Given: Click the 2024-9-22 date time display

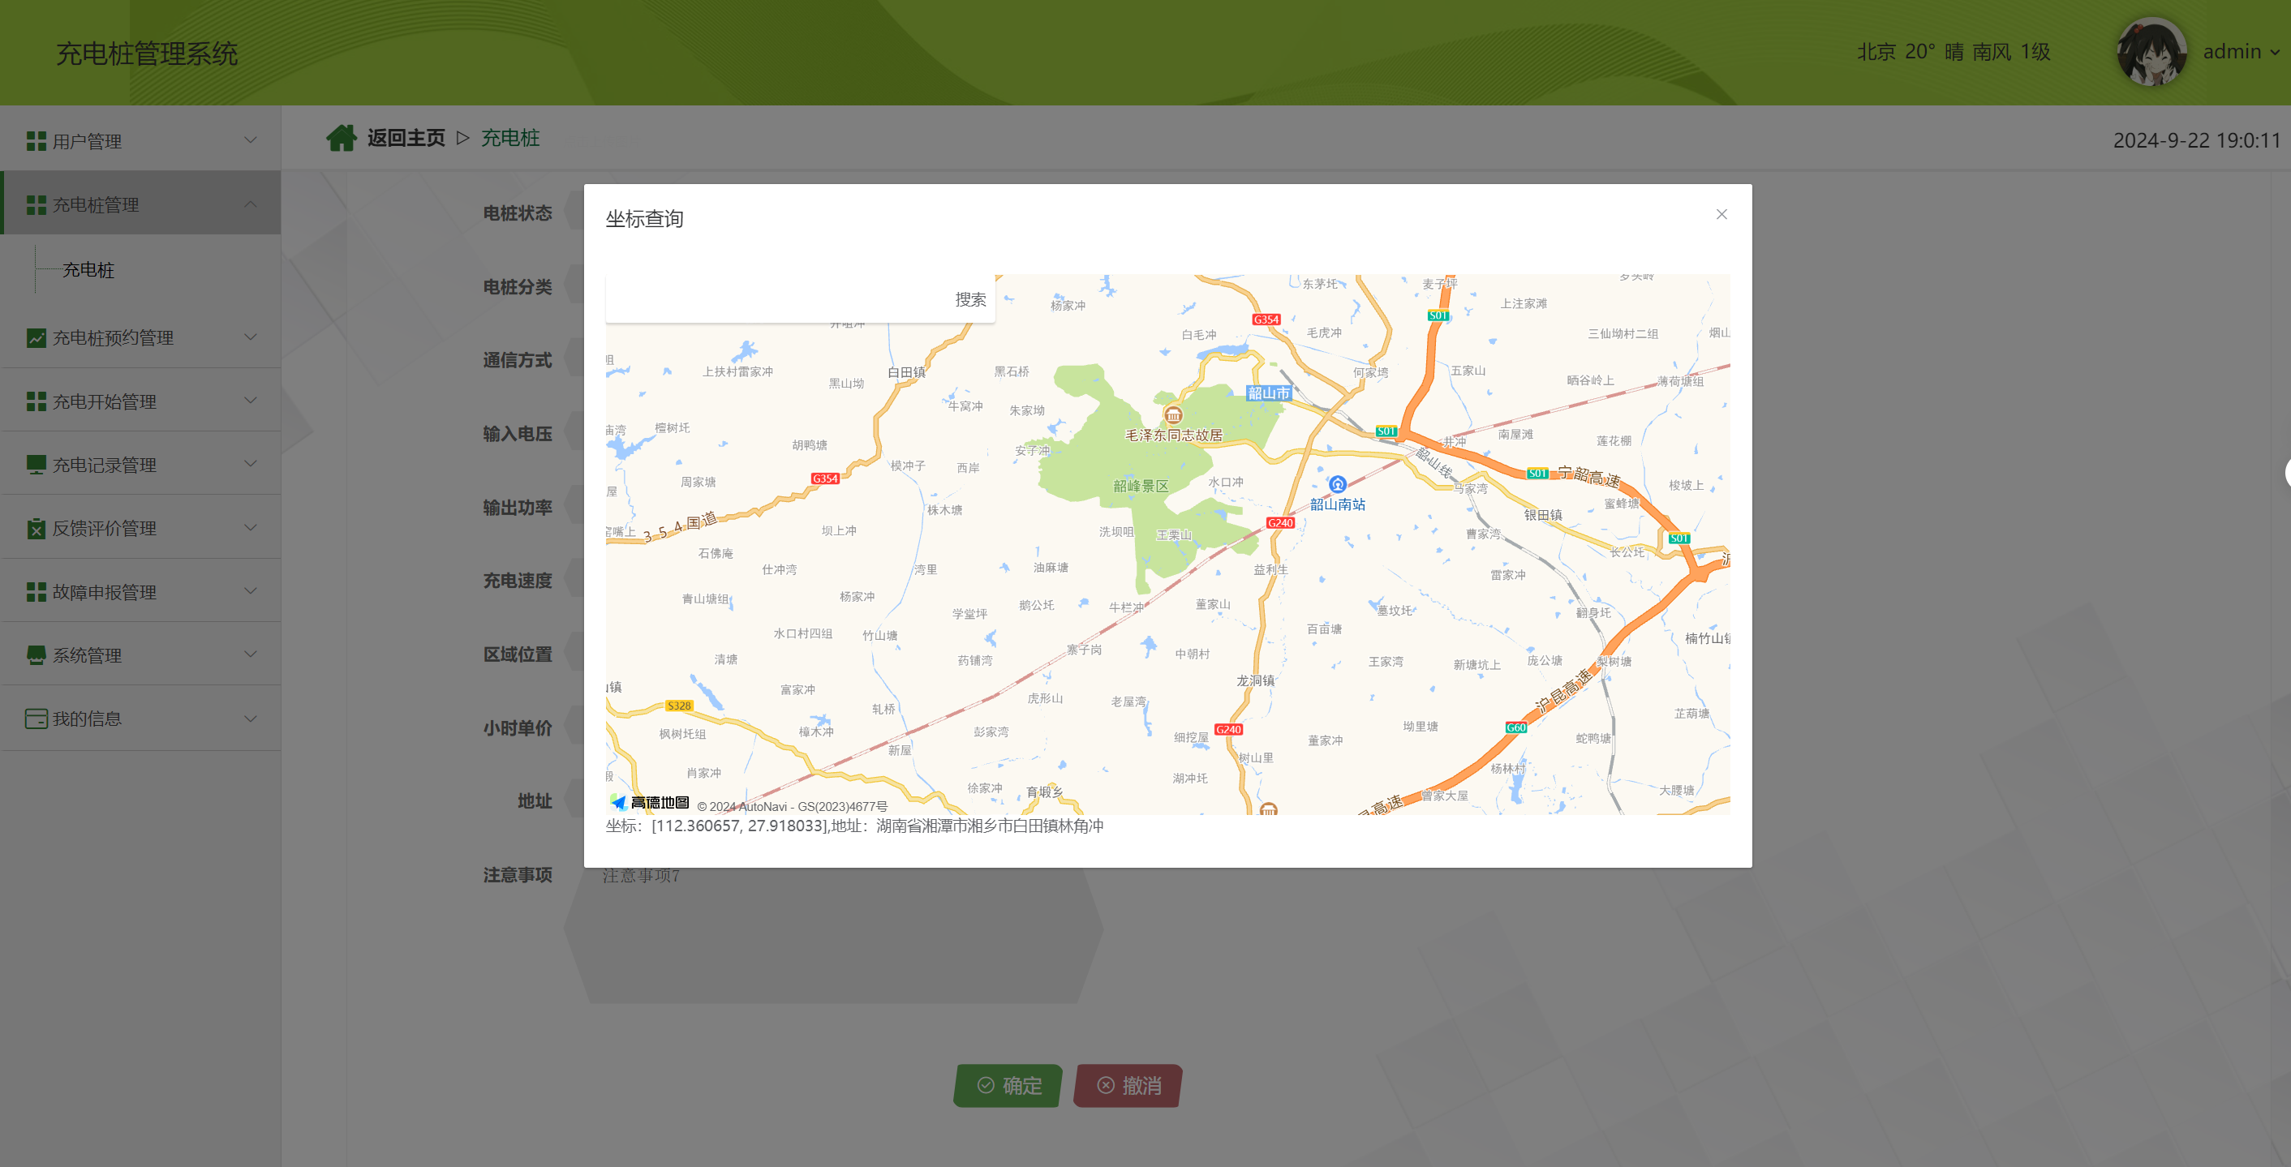Looking at the screenshot, I should (x=2197, y=140).
